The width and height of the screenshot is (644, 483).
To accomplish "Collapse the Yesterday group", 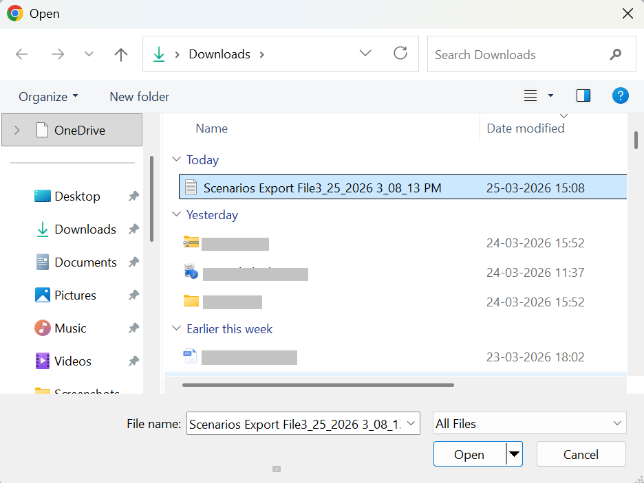I will 176,214.
